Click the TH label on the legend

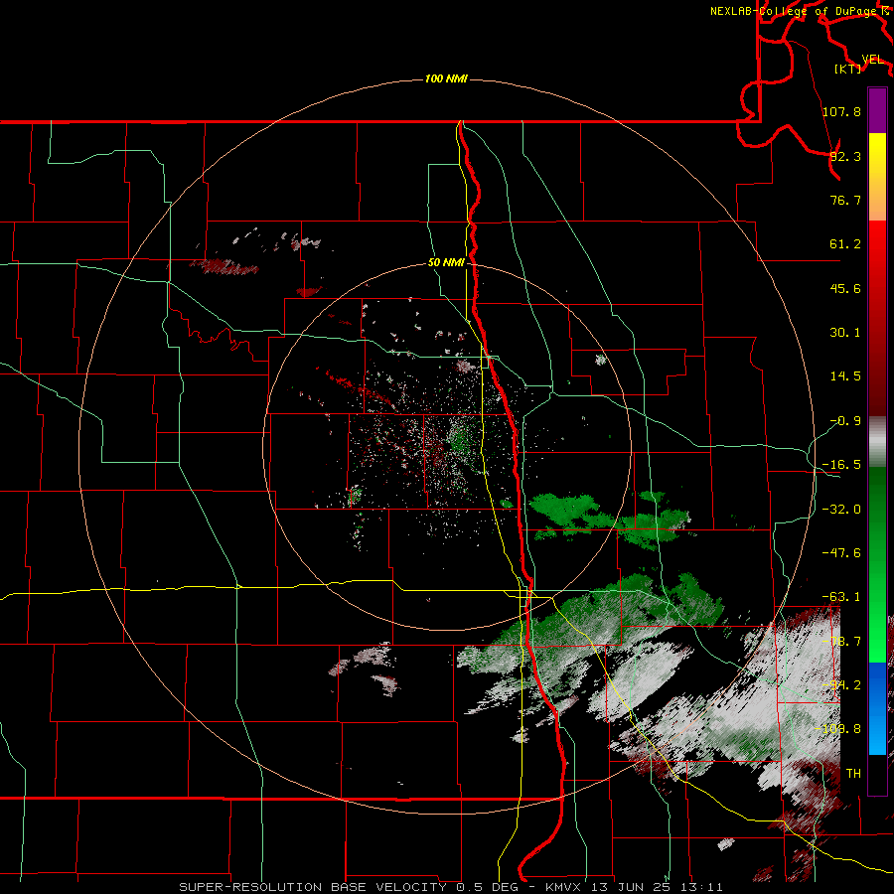coord(853,774)
